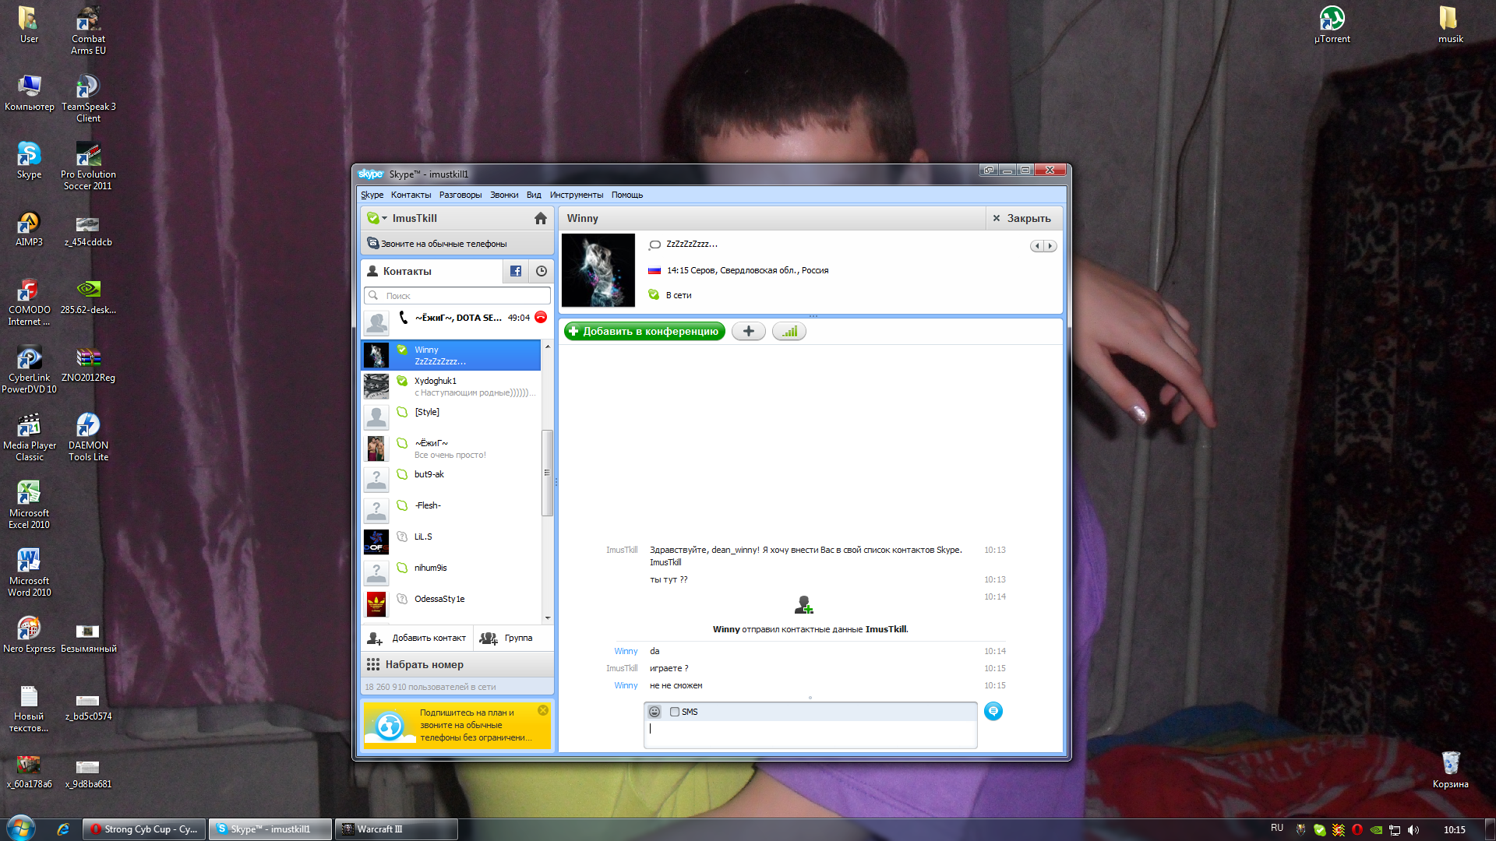Click the plus share button
The width and height of the screenshot is (1496, 841).
(x=748, y=332)
